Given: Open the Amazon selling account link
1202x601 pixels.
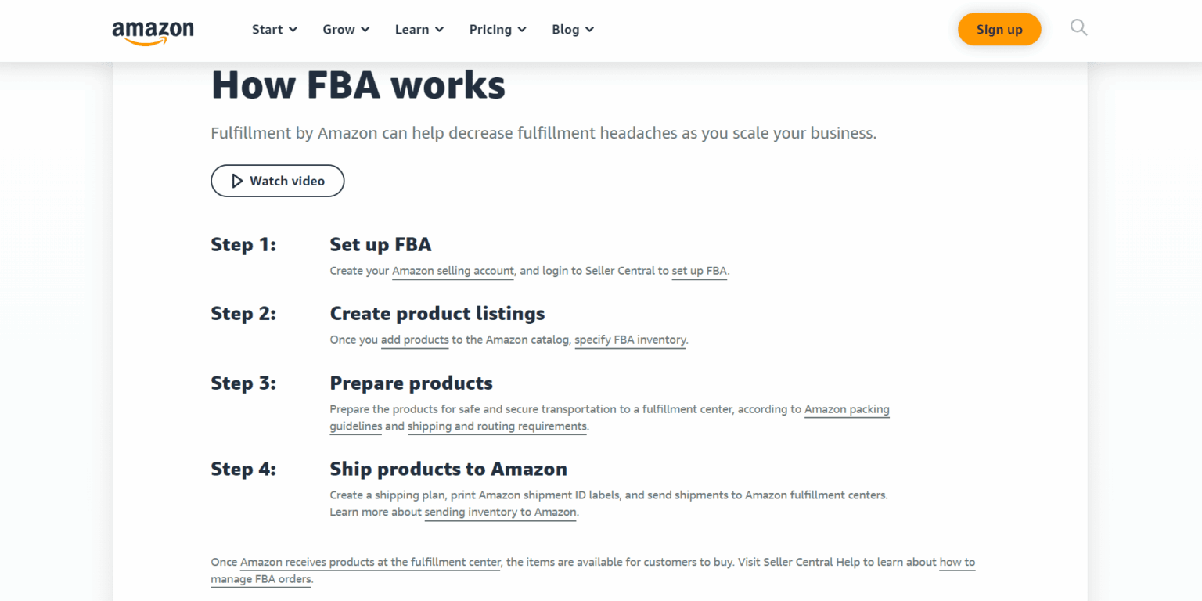Looking at the screenshot, I should coord(452,271).
